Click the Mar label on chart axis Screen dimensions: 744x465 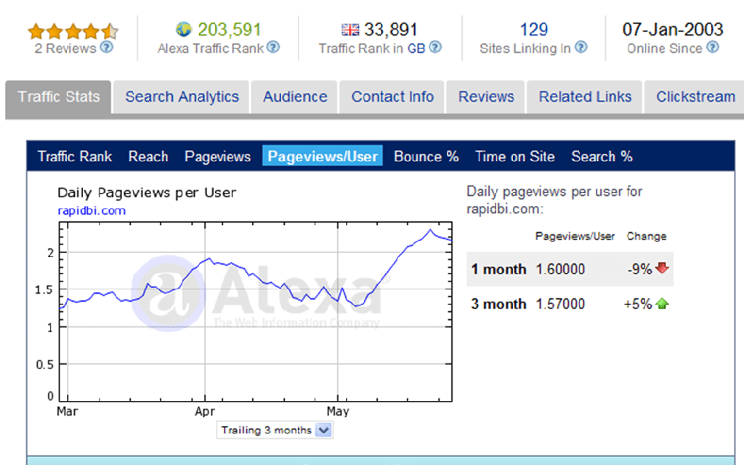tap(68, 411)
